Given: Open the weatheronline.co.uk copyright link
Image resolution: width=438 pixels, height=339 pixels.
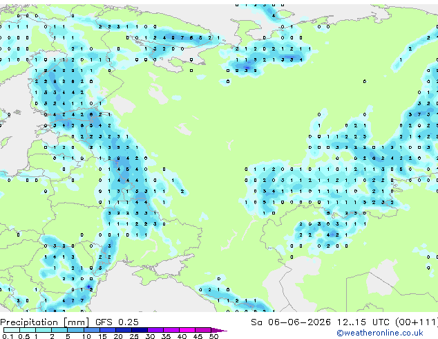Looking at the screenshot, I should (380, 333).
